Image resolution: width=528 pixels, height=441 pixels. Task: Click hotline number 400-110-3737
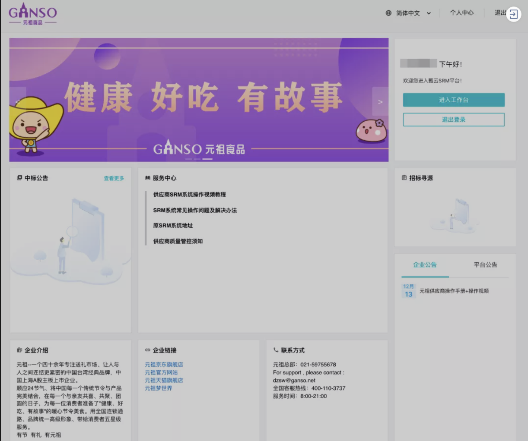[x=328, y=388]
